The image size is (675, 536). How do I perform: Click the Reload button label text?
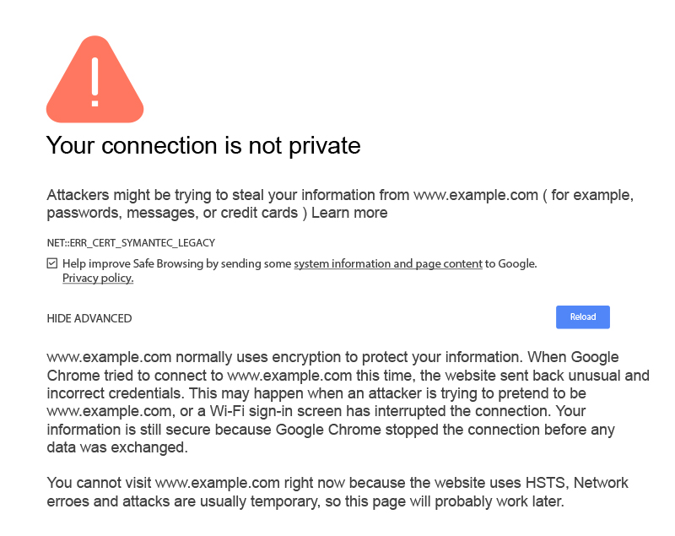coord(582,317)
